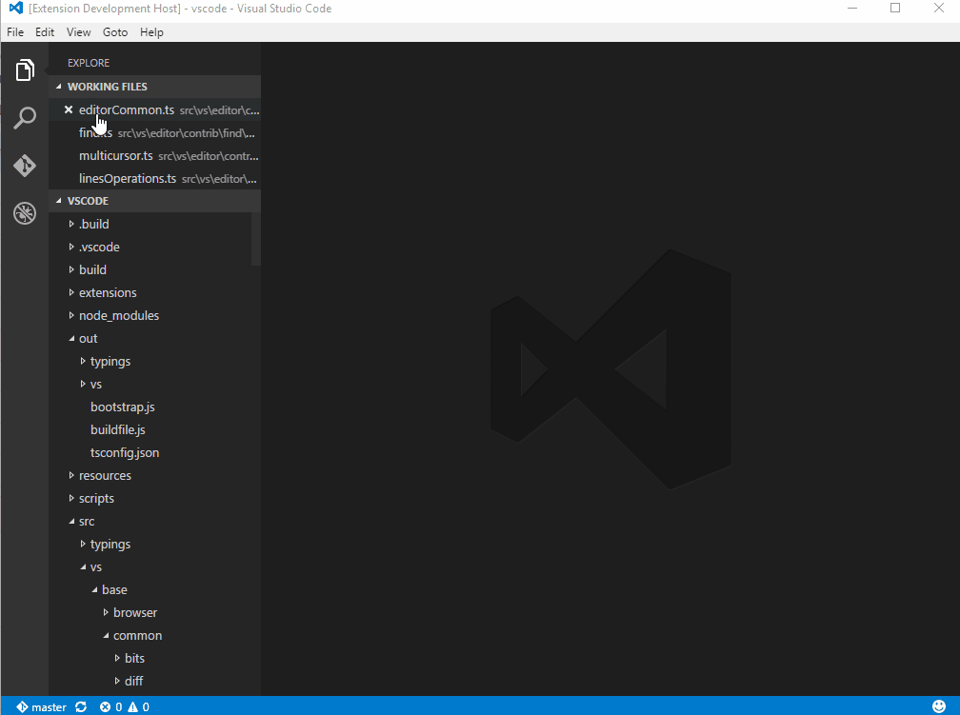Open the Goto menu

[115, 31]
